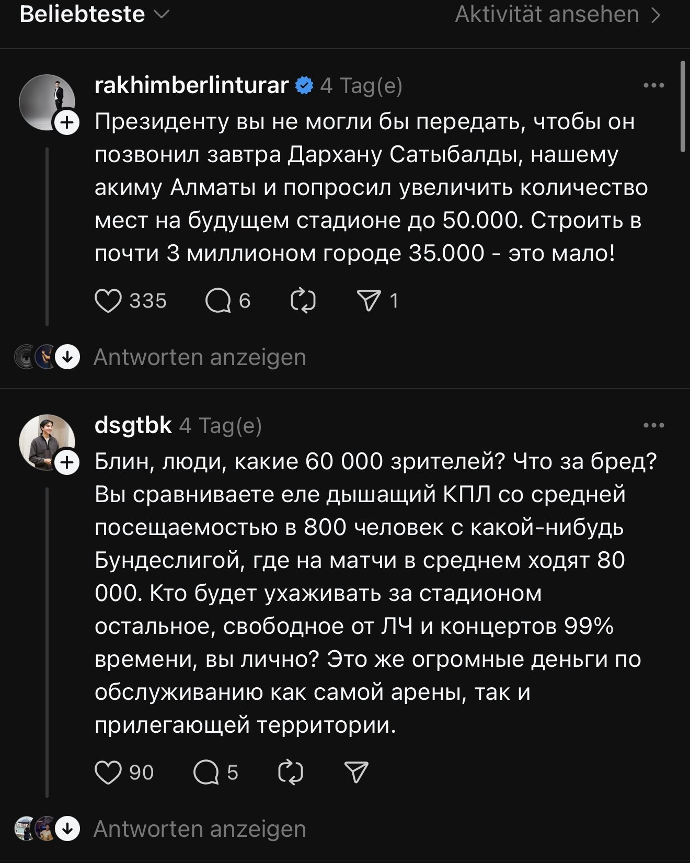Viewport: 690px width, 863px height.
Task: Open comments on dsgtbk's post
Action: pos(206,773)
